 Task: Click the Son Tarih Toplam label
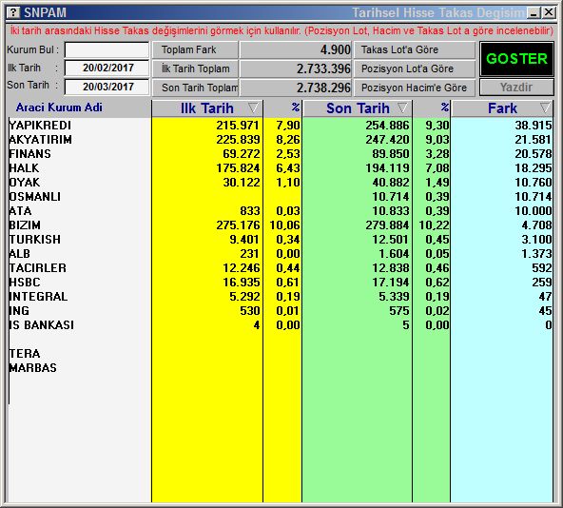click(195, 88)
